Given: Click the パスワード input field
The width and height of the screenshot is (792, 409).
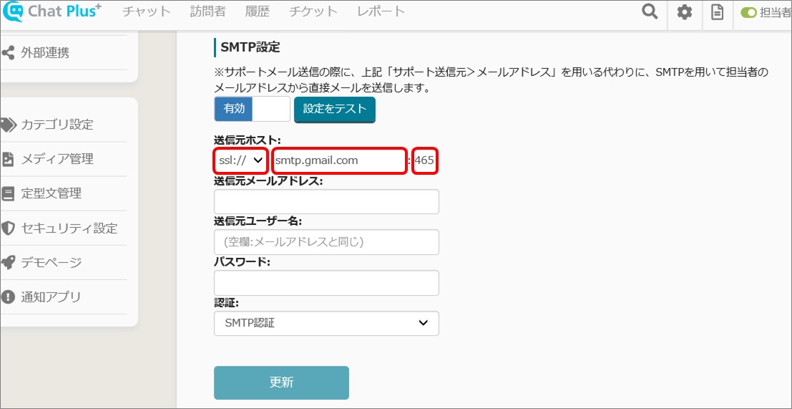Looking at the screenshot, I should (x=326, y=283).
